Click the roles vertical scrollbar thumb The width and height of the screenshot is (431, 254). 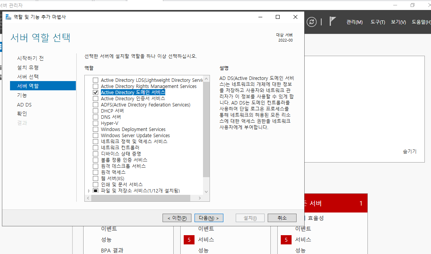(206, 129)
